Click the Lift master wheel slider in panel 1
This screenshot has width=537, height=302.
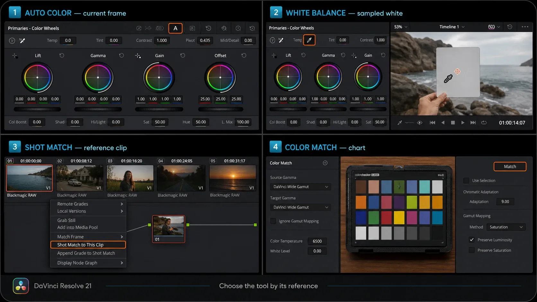click(37, 109)
